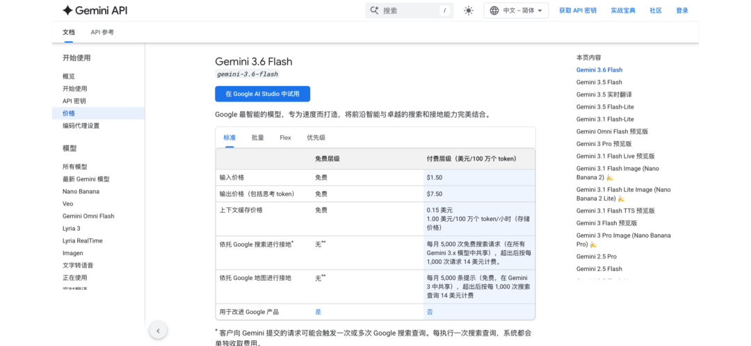Click the search magnifier icon
This screenshot has height=346, width=751.
click(375, 10)
